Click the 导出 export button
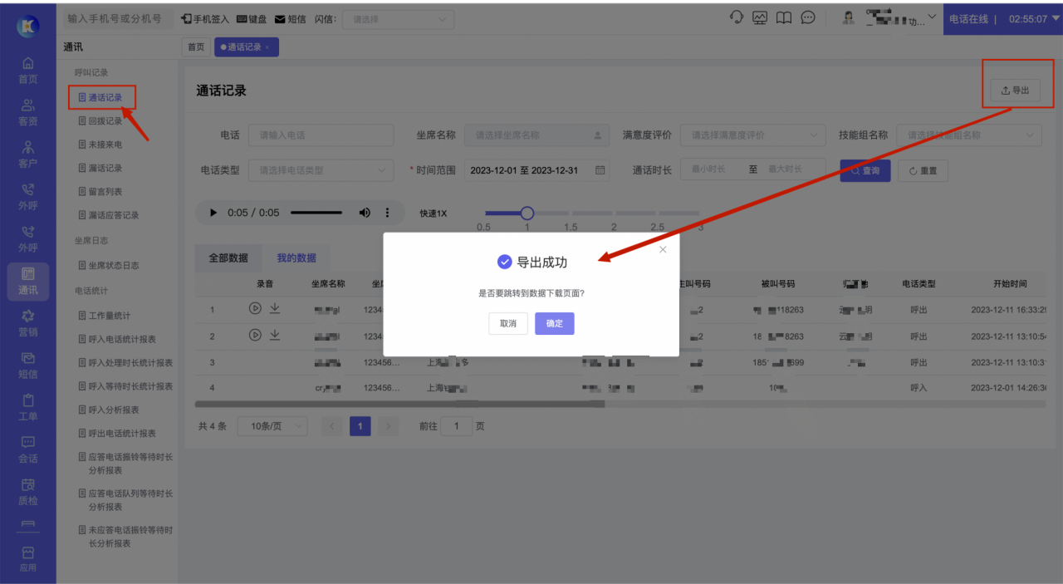Viewport: 1063px width, 584px height. (1015, 91)
